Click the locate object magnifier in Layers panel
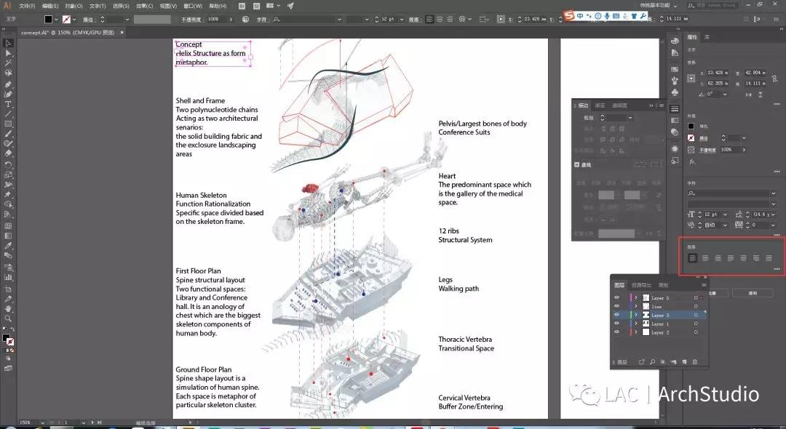786x429 pixels. pyautogui.click(x=652, y=362)
